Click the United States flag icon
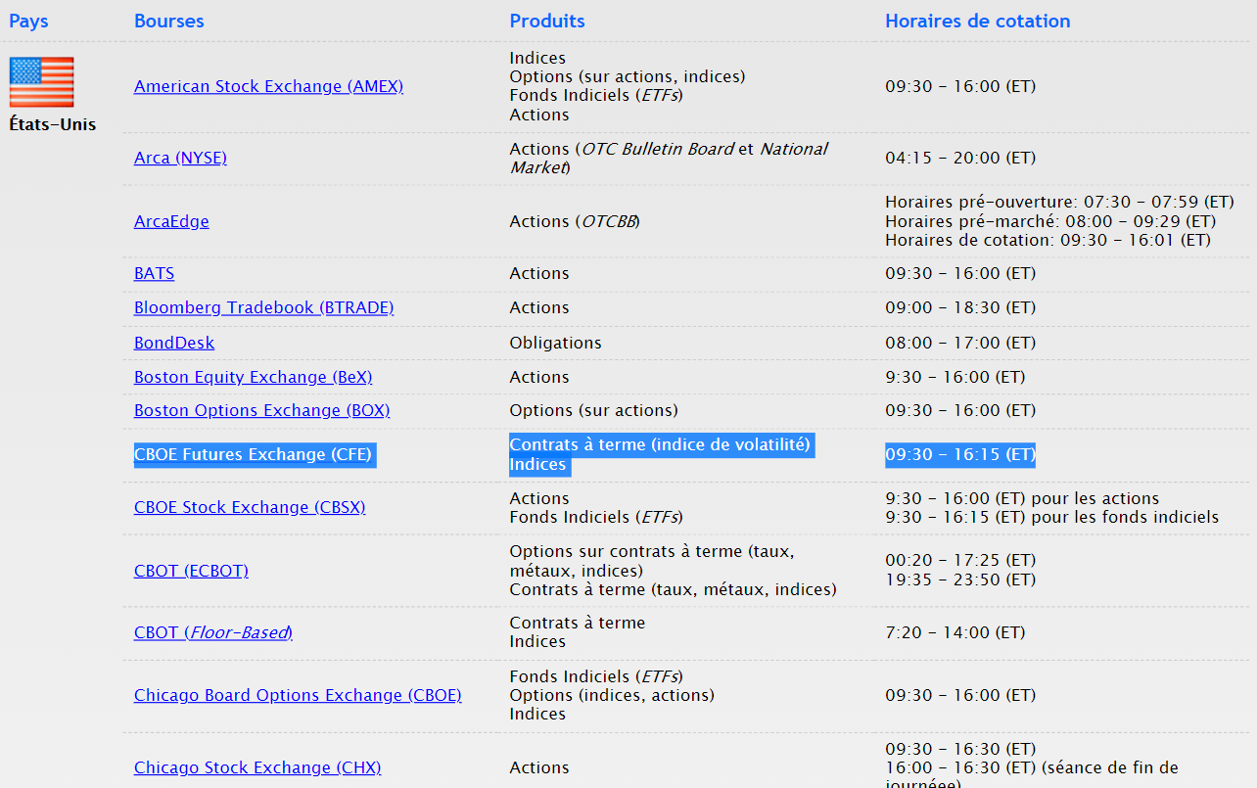Image resolution: width=1258 pixels, height=788 pixels. (x=42, y=82)
